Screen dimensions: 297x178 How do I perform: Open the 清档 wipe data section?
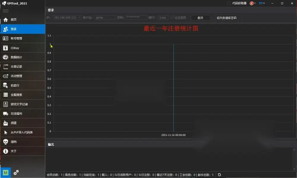23,142
